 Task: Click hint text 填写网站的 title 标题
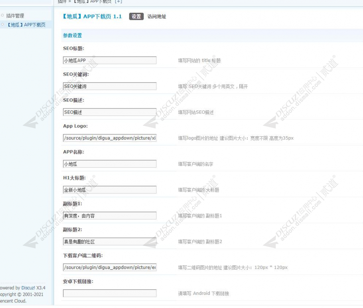(x=199, y=60)
